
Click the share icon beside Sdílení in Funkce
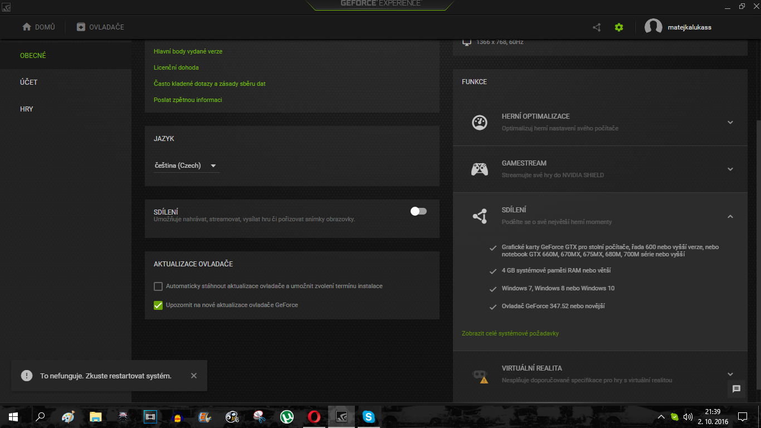point(480,216)
